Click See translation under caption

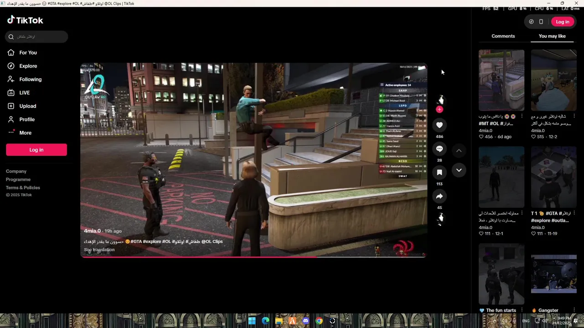(x=99, y=250)
